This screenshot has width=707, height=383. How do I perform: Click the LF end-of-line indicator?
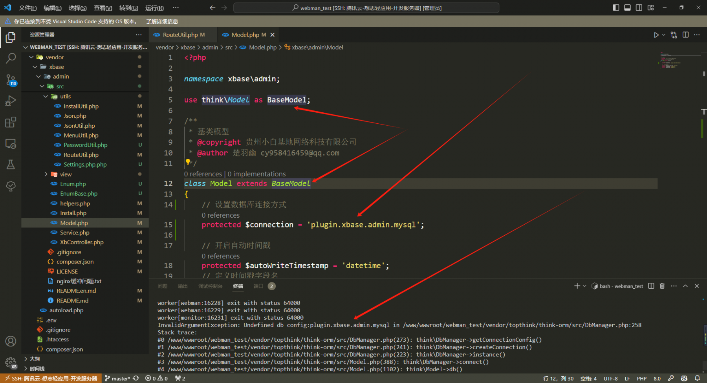click(627, 378)
